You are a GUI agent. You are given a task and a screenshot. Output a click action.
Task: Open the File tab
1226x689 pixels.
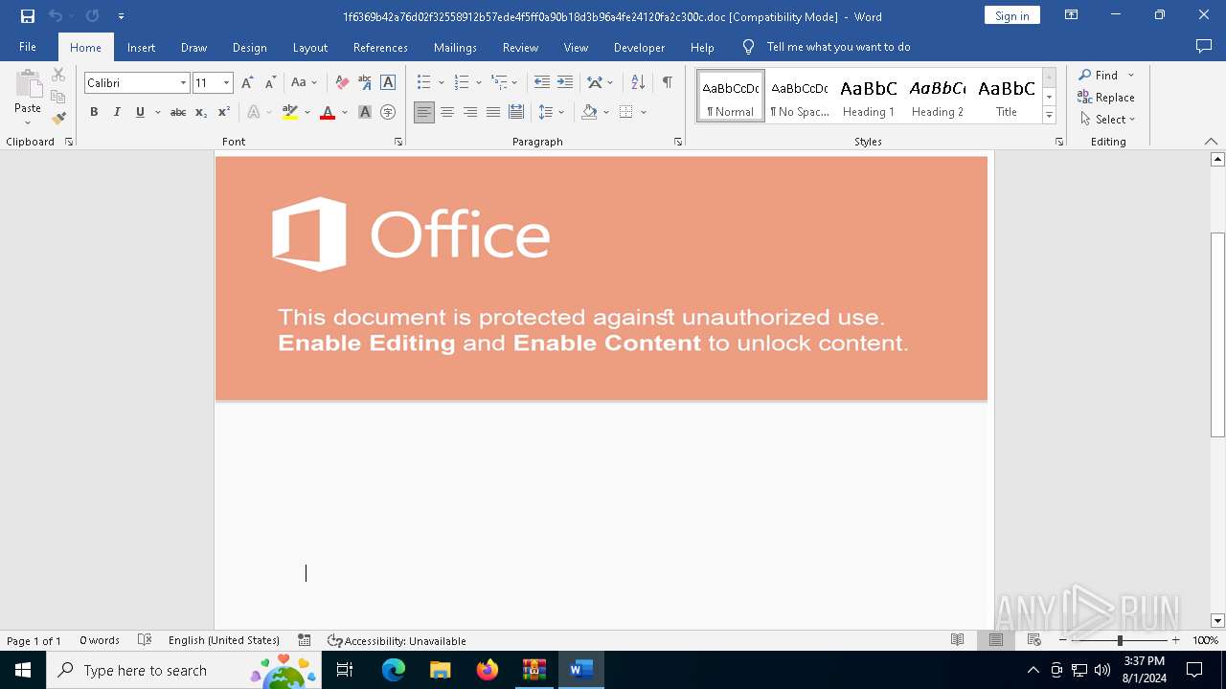point(28,47)
